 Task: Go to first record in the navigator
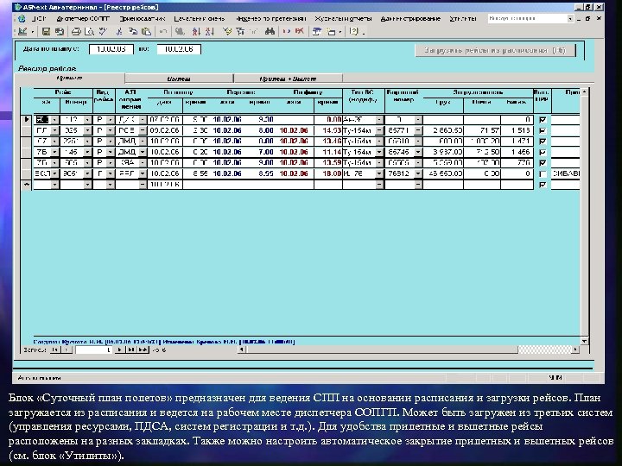(55, 349)
